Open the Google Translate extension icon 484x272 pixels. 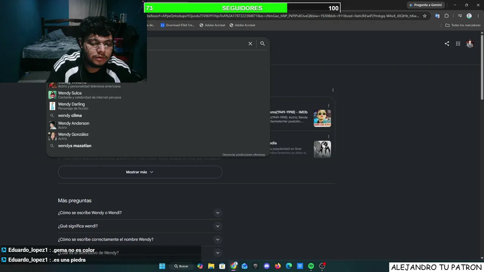(x=437, y=16)
